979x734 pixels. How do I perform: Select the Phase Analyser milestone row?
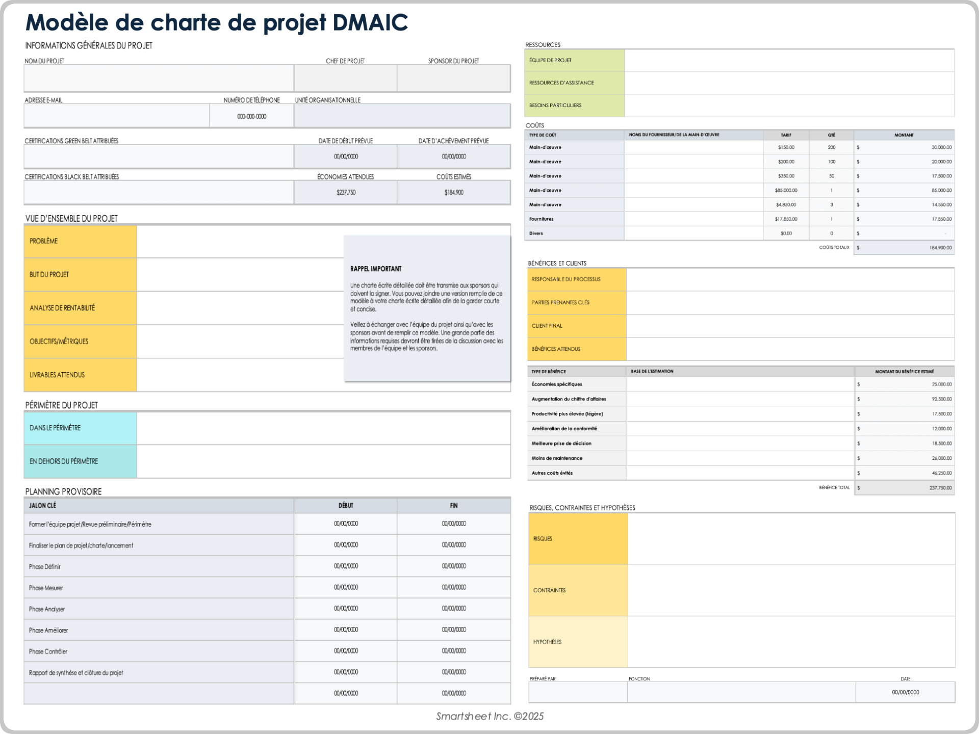click(267, 609)
